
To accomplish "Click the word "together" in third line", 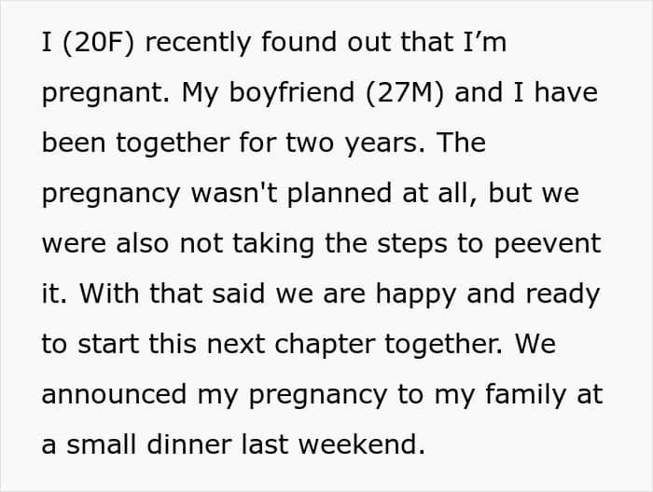I will [x=173, y=143].
